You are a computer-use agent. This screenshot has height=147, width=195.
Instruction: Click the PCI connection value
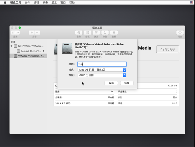pyautogui.click(x=112, y=92)
